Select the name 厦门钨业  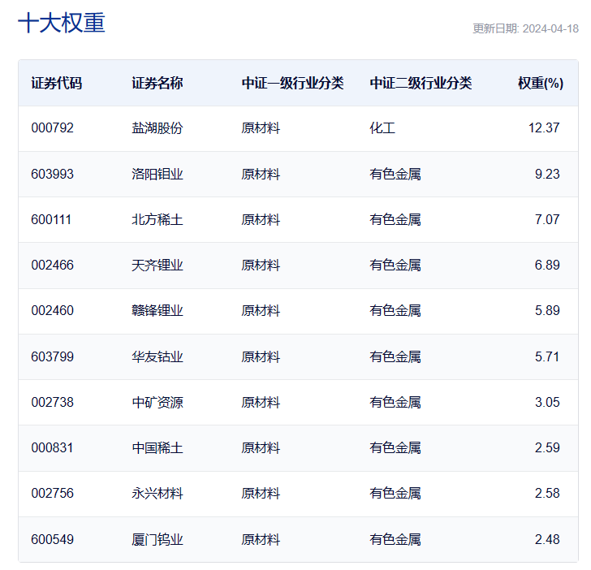coord(157,539)
